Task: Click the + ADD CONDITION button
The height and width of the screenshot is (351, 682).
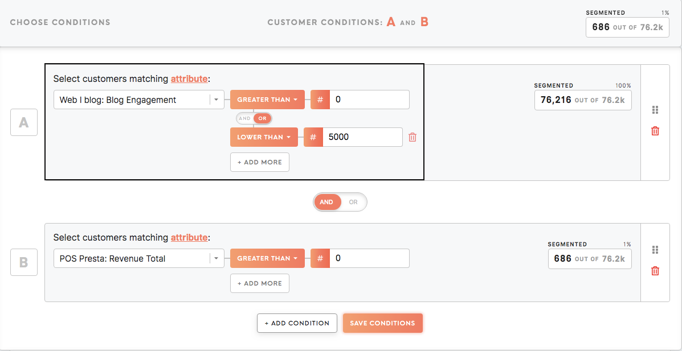Action: pos(297,323)
